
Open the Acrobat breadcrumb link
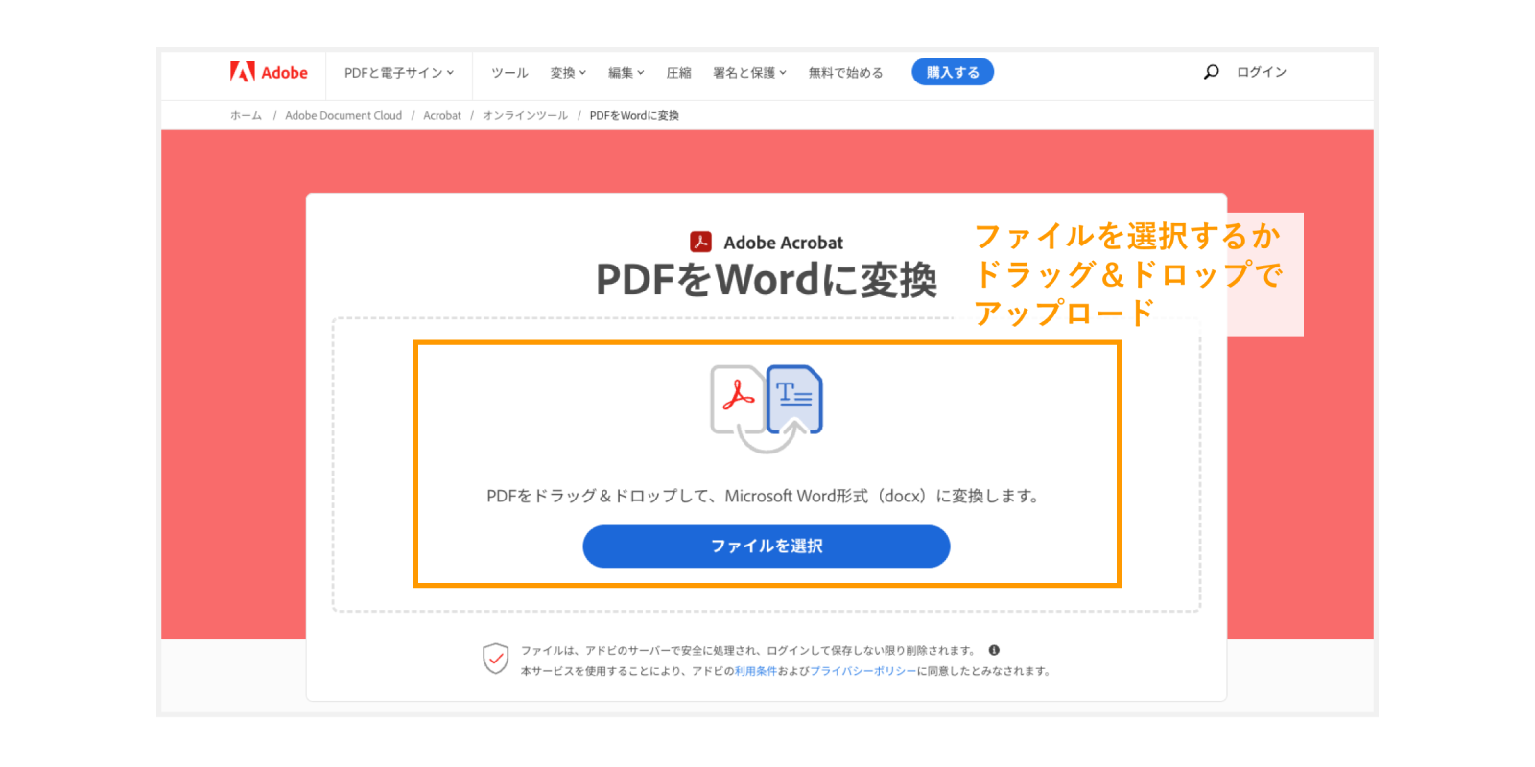point(442,115)
